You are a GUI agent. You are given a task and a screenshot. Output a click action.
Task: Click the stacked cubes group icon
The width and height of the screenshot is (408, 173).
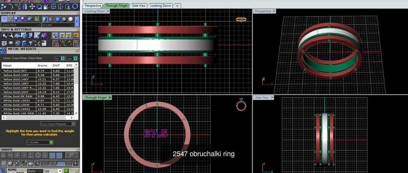click(4, 7)
